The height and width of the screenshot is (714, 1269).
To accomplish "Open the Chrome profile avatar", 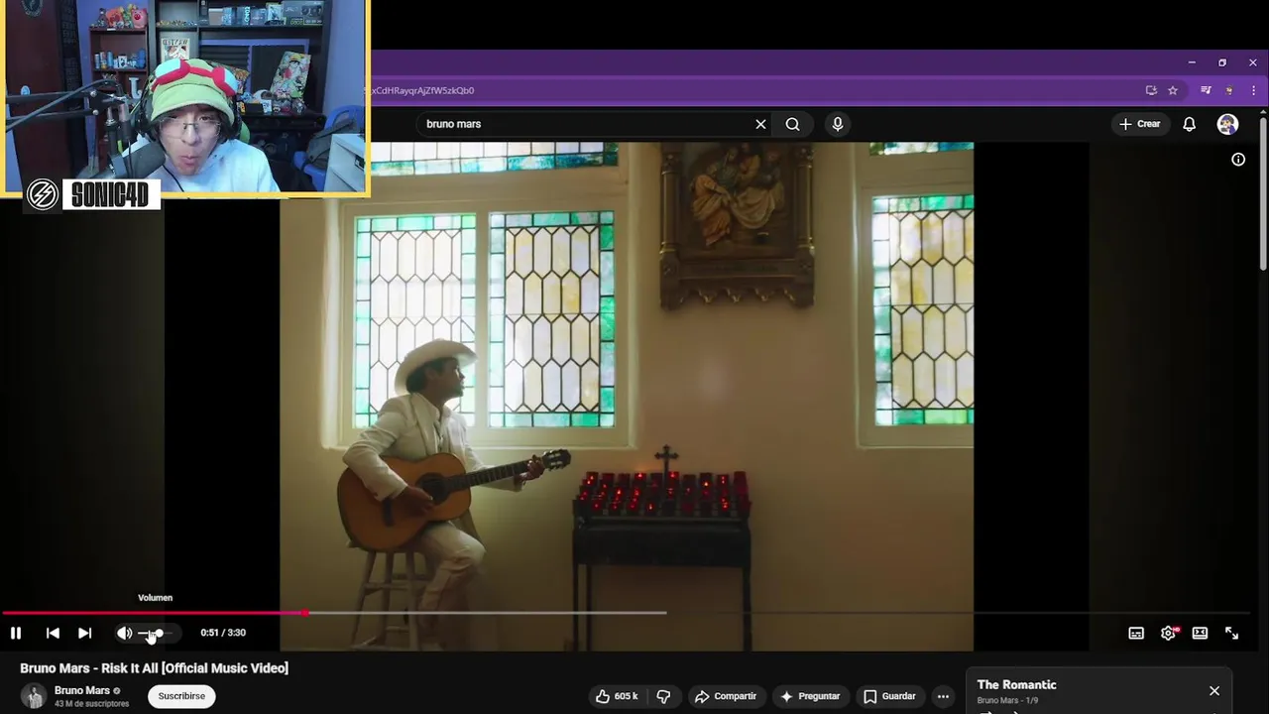I will coord(1229,90).
